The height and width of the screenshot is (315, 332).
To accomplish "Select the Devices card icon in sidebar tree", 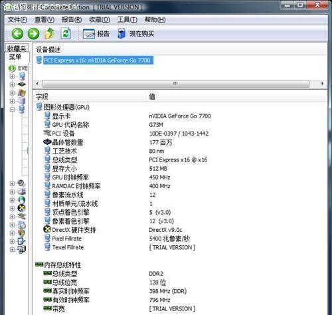I will tap(22, 216).
